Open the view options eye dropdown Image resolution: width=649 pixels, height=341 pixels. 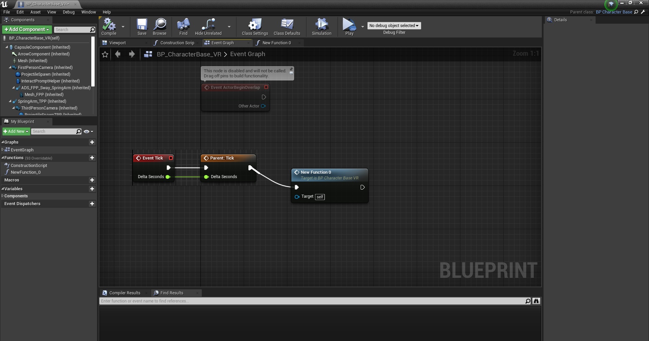coord(88,131)
